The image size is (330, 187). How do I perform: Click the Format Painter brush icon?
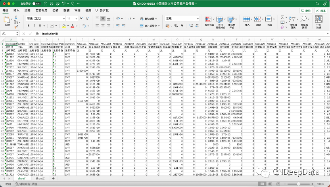16,27
